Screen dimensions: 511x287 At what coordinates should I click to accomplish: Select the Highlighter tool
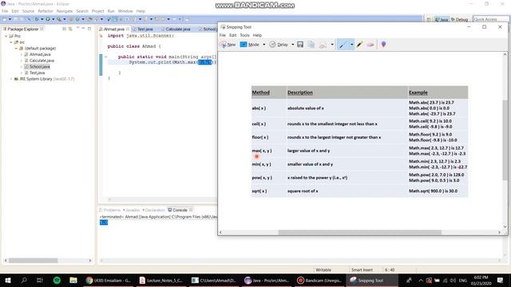pyautogui.click(x=359, y=45)
